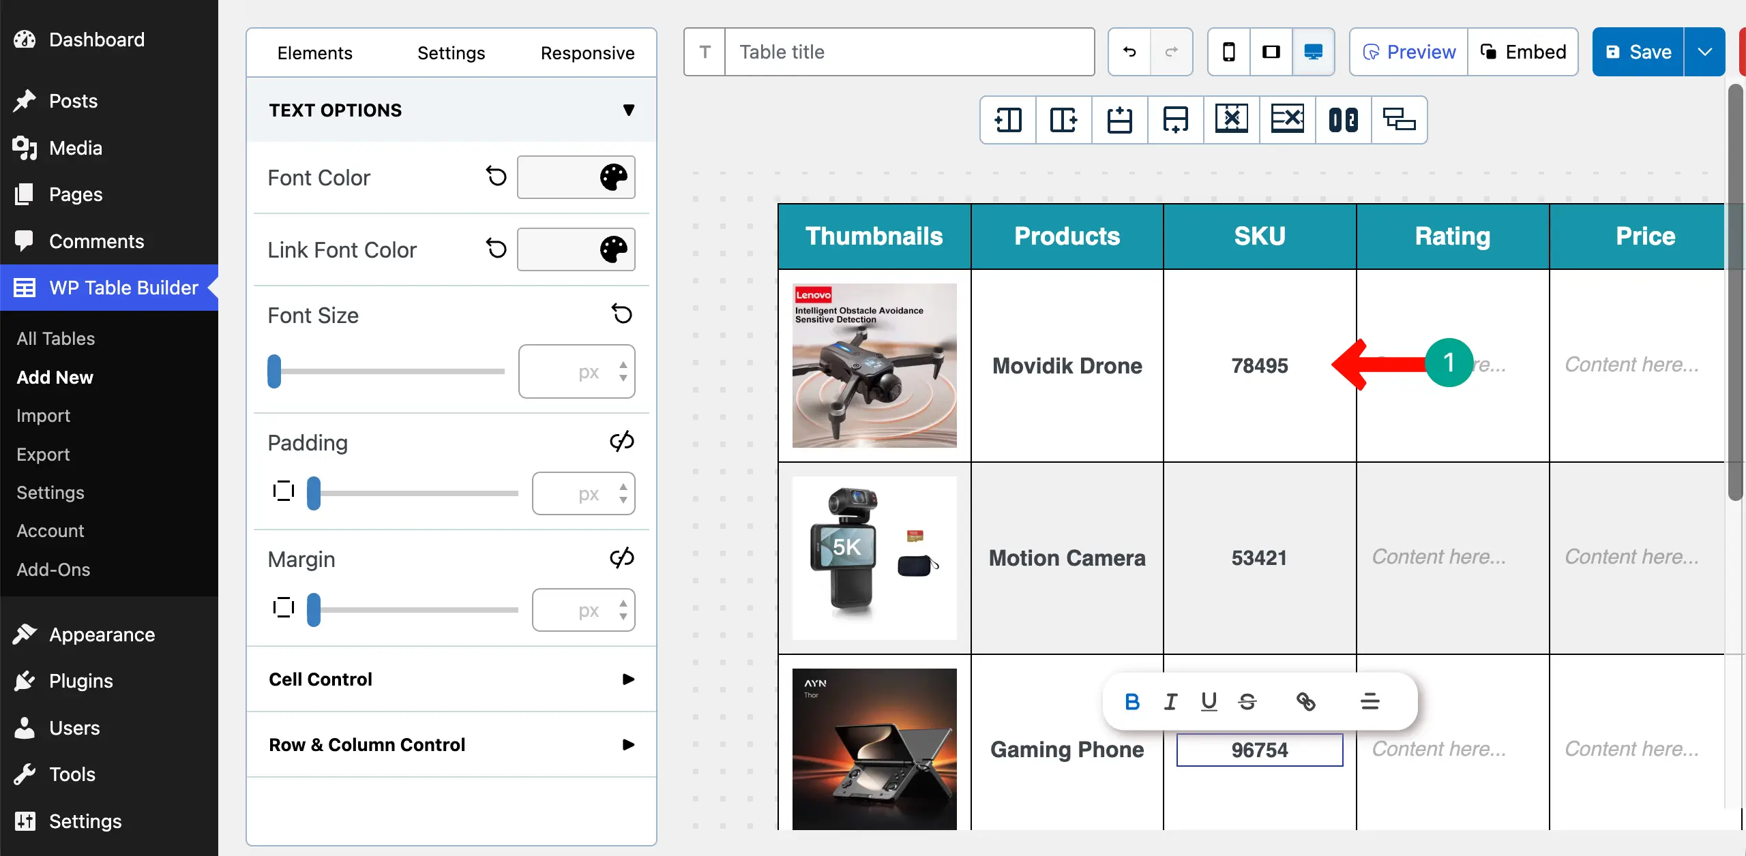
Task: Insert a link in the selected cell
Action: pos(1307,701)
